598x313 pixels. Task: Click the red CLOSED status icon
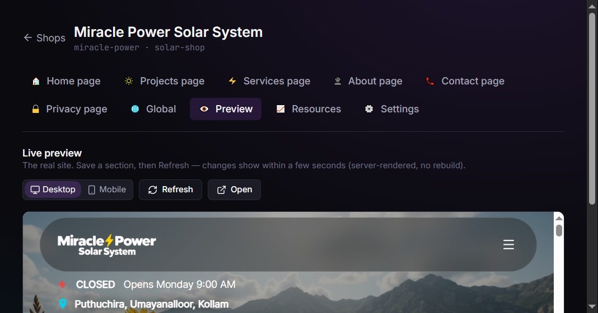pos(62,284)
